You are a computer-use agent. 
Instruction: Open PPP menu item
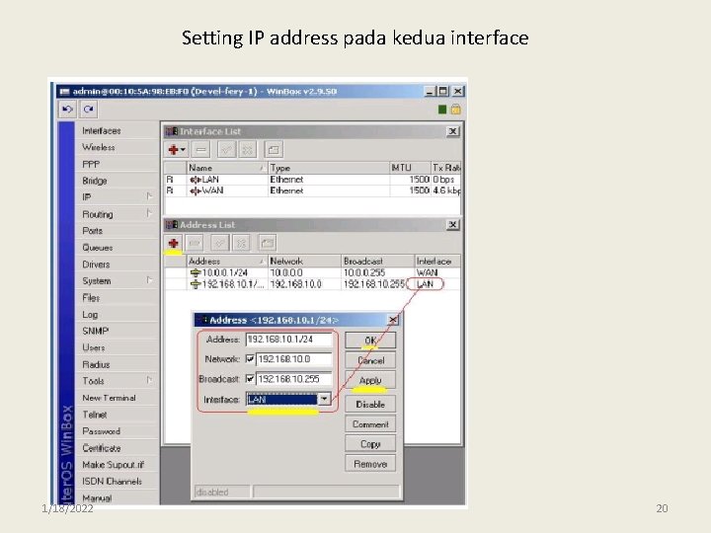point(91,164)
